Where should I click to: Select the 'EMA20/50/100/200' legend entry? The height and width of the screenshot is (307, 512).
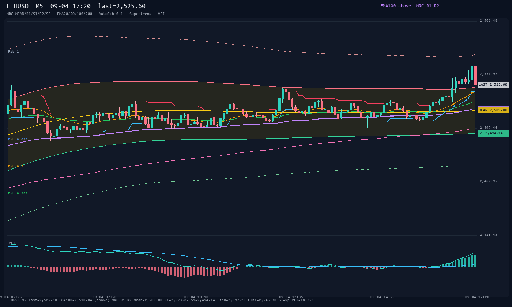75,14
